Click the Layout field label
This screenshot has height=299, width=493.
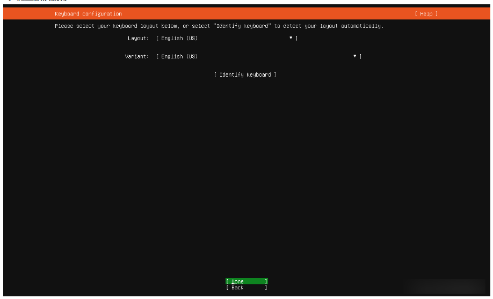pos(138,39)
